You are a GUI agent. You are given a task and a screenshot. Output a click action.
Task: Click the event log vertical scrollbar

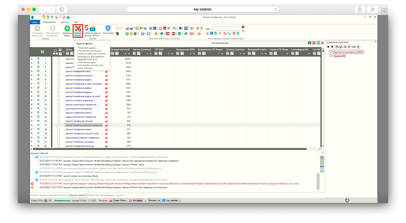tap(318, 181)
